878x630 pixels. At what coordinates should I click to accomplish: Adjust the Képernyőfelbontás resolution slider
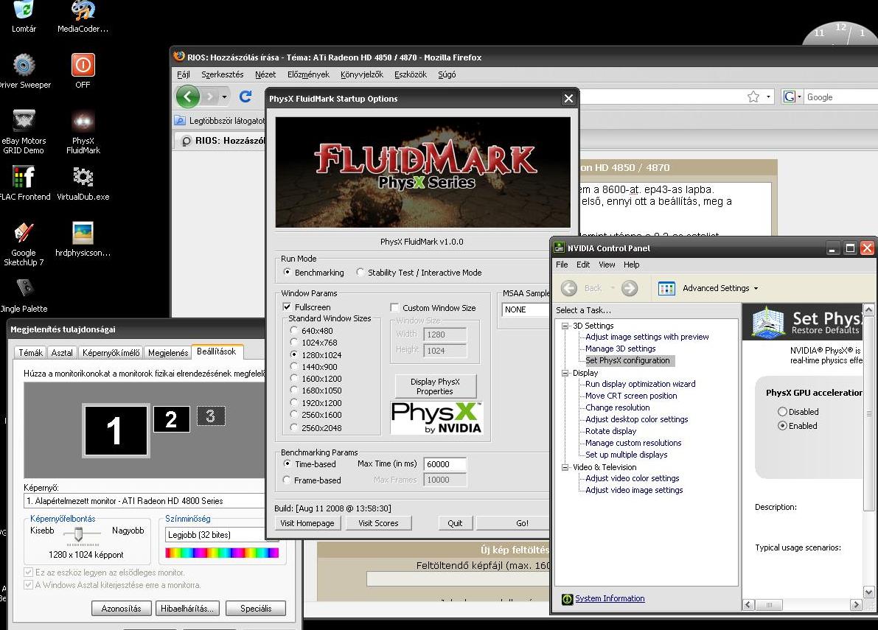click(x=78, y=533)
